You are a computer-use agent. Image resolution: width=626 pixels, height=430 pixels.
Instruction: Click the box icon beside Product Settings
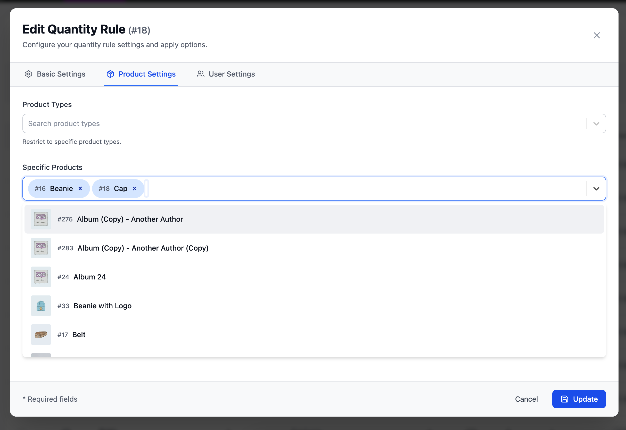pos(110,74)
